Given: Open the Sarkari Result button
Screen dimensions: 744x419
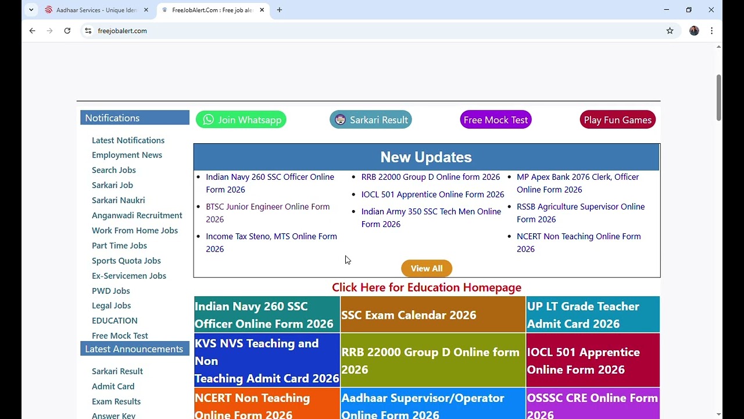Looking at the screenshot, I should pos(371,120).
